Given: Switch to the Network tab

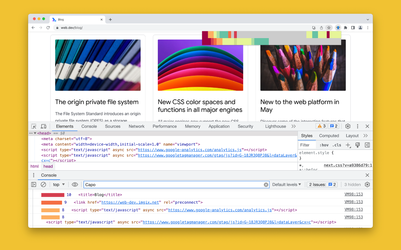Looking at the screenshot, I should coord(137,126).
